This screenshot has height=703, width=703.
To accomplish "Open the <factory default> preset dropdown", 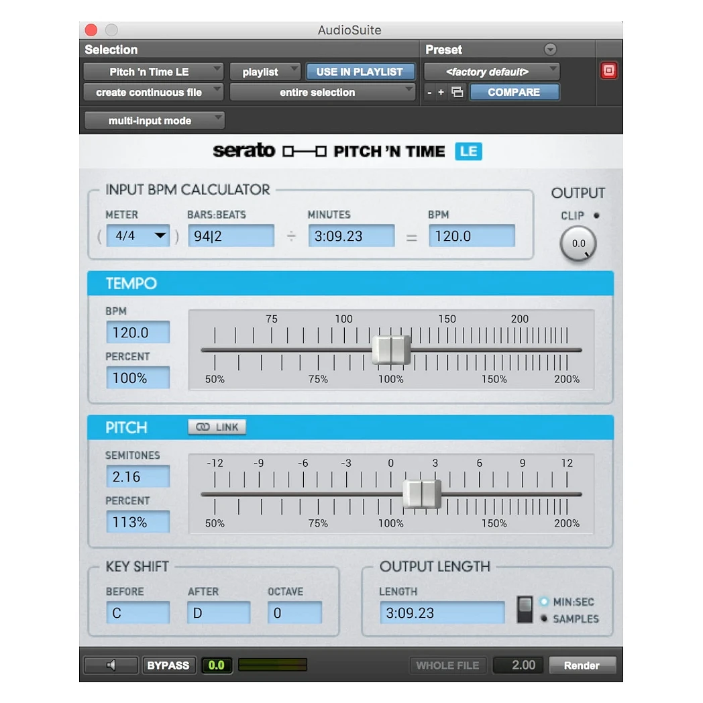I will click(x=490, y=70).
